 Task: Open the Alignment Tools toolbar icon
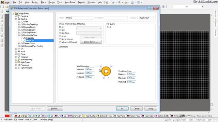(x=113, y=2)
